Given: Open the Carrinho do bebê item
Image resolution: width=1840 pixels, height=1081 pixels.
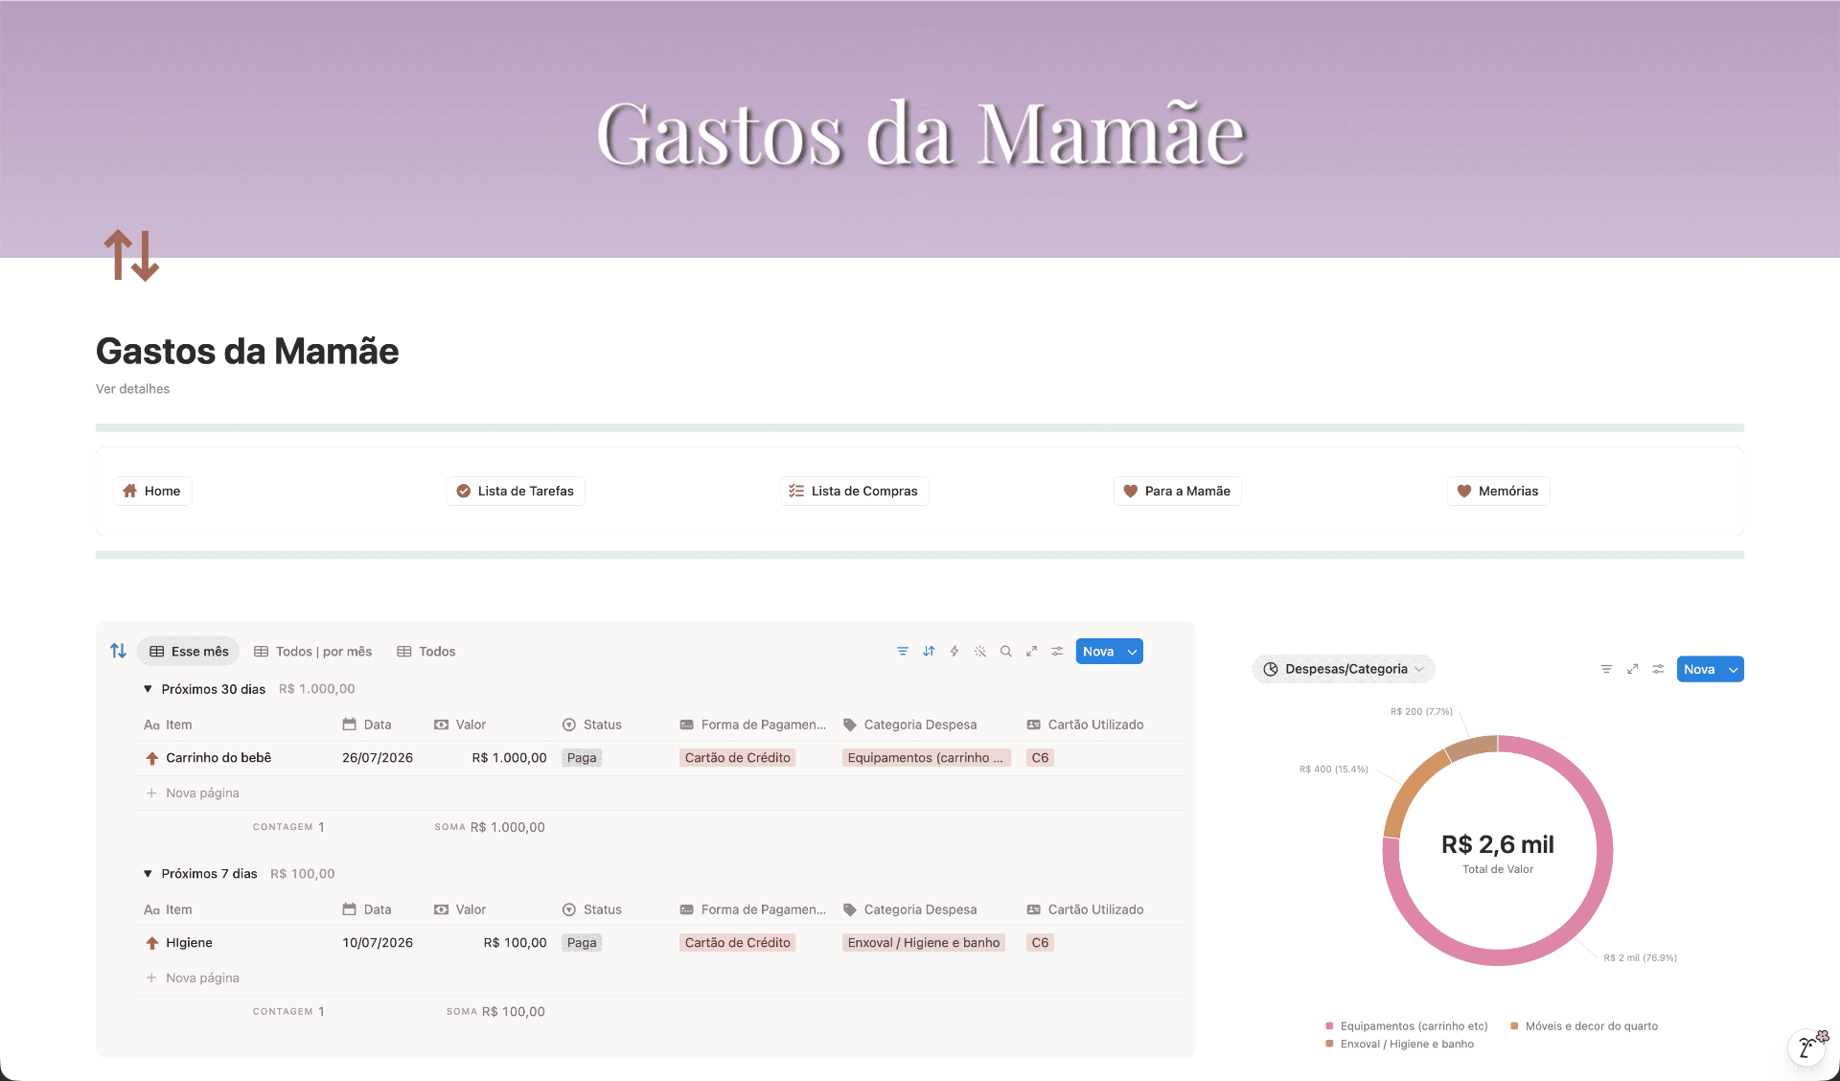Looking at the screenshot, I should [218, 758].
